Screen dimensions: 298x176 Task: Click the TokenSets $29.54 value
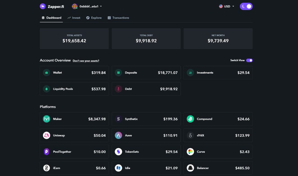click(172, 152)
